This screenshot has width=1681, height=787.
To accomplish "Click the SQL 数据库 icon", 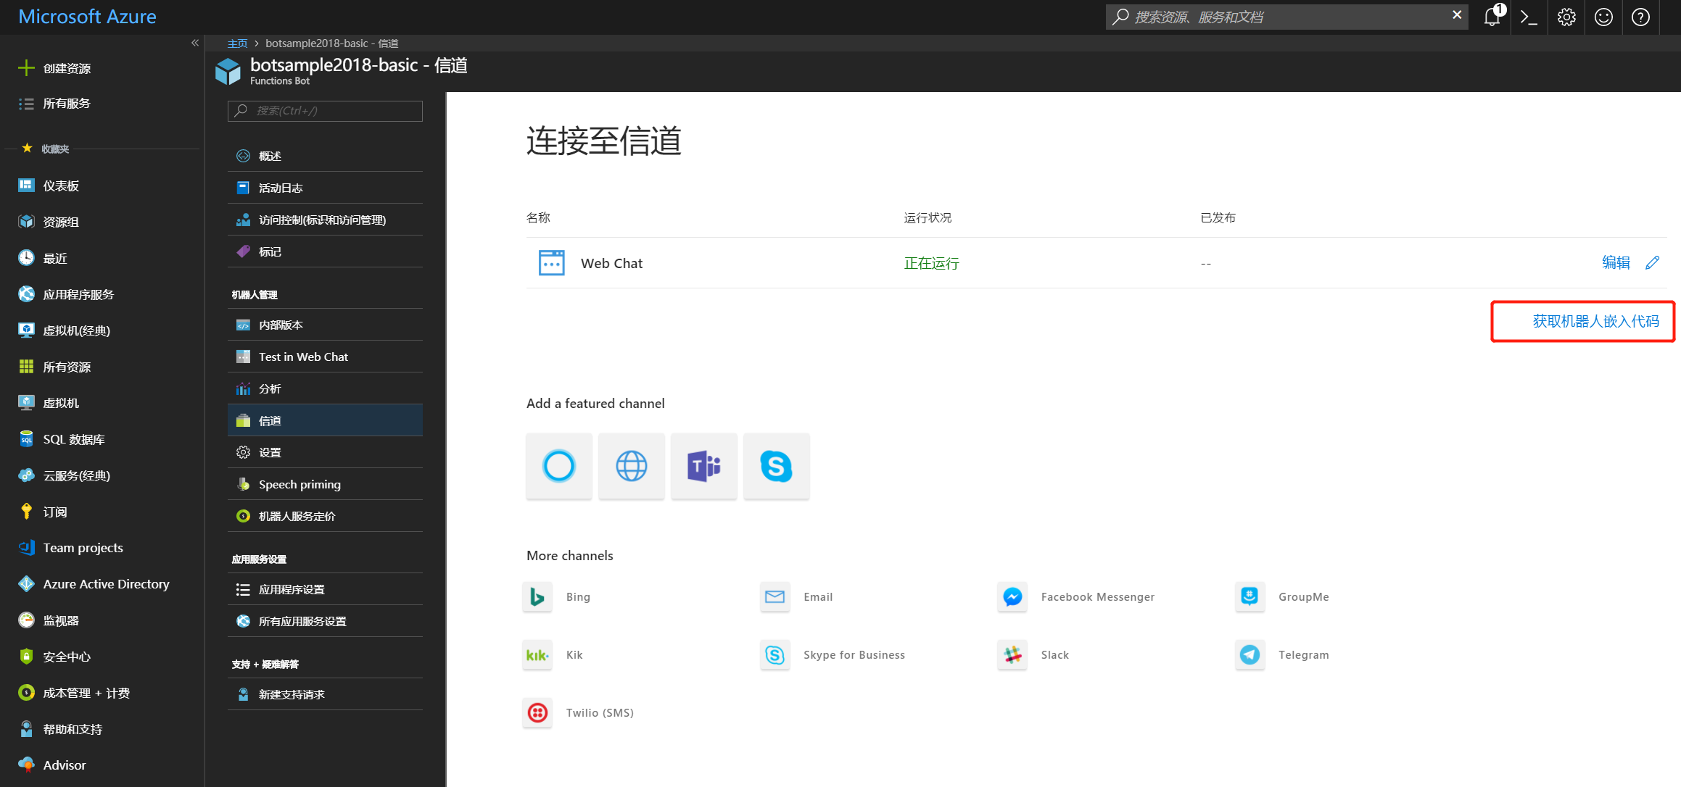I will [26, 439].
